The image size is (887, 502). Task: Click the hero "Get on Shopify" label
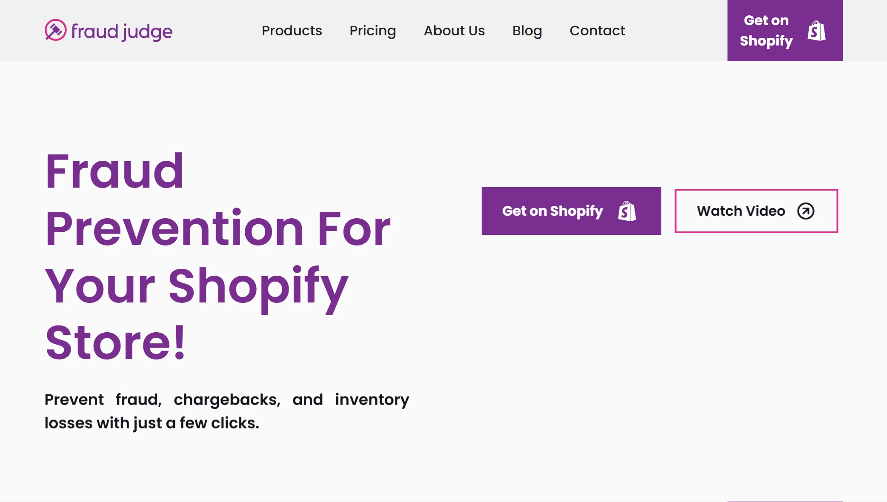pyautogui.click(x=552, y=211)
